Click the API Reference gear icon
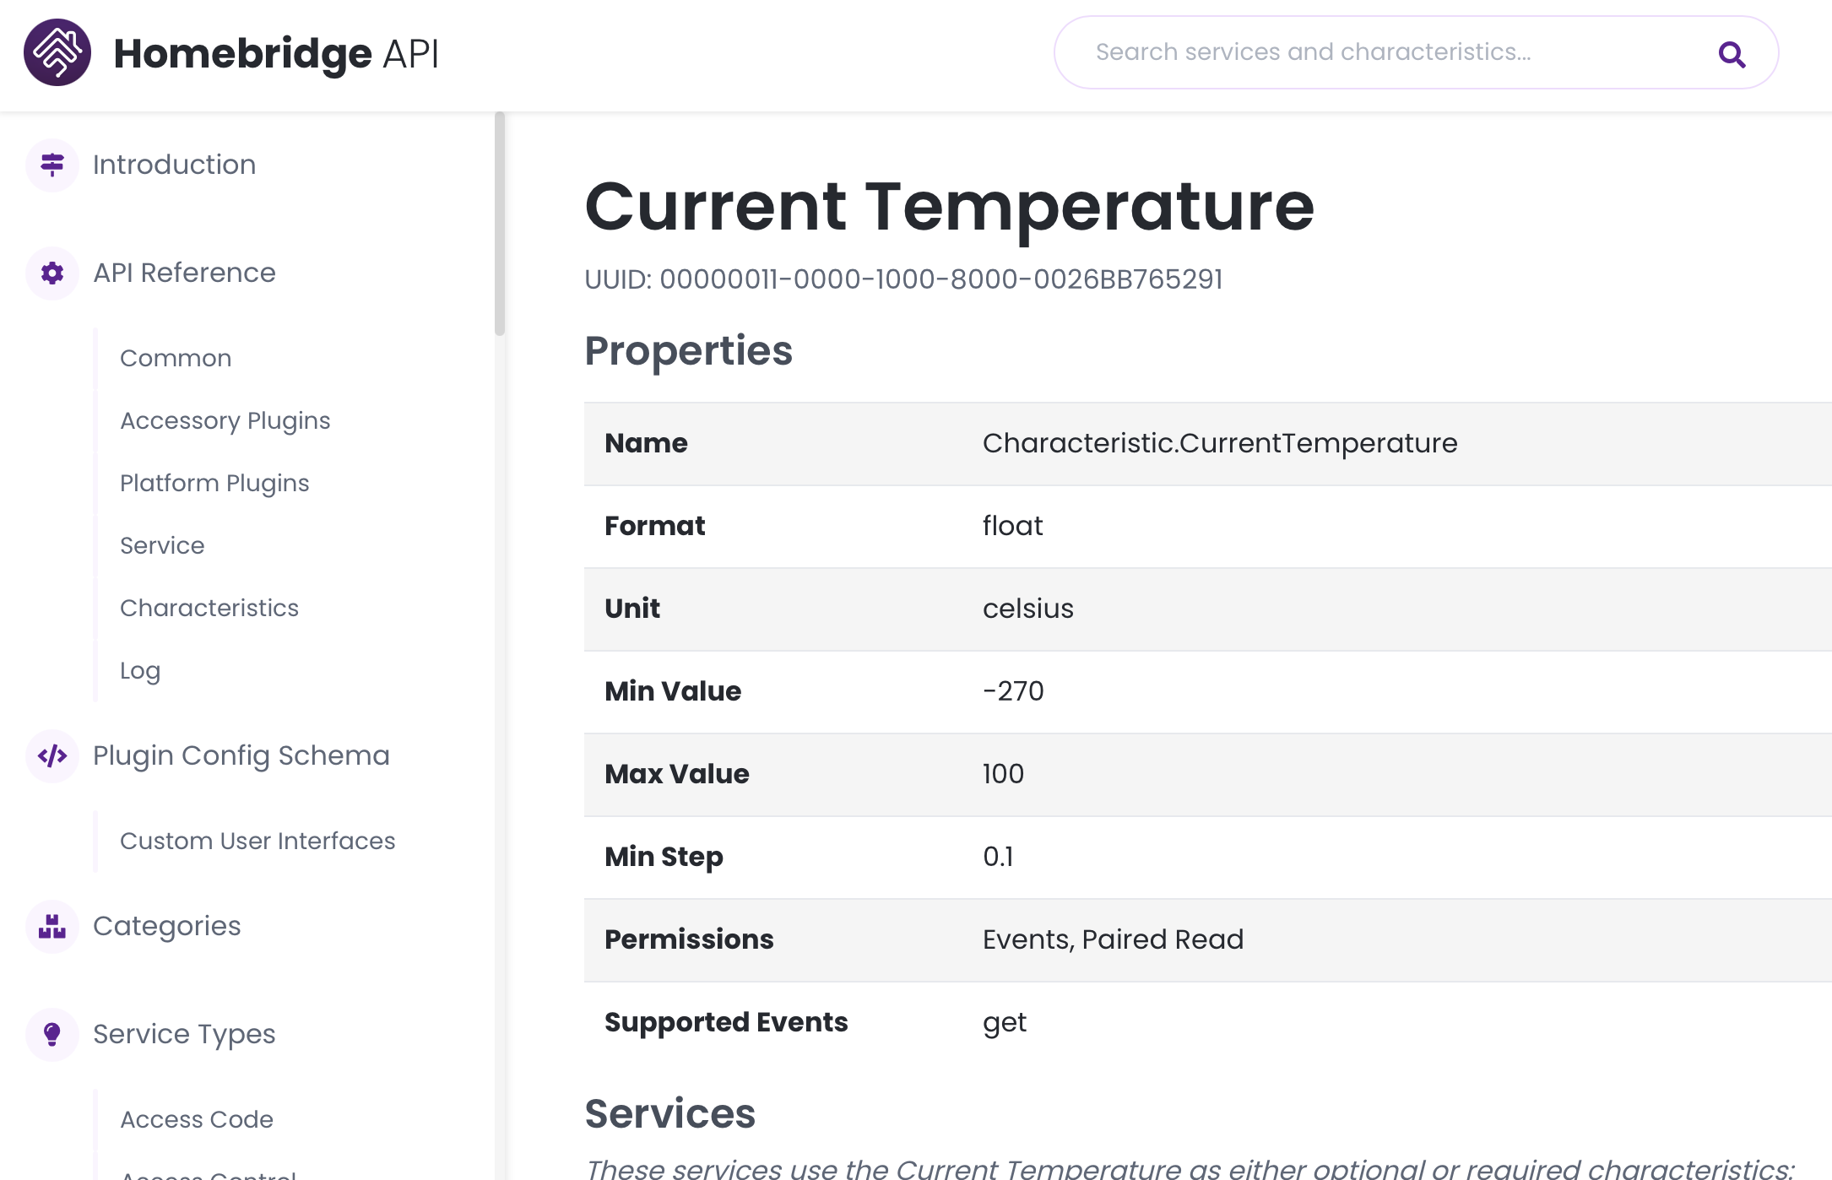This screenshot has width=1832, height=1180. [52, 273]
